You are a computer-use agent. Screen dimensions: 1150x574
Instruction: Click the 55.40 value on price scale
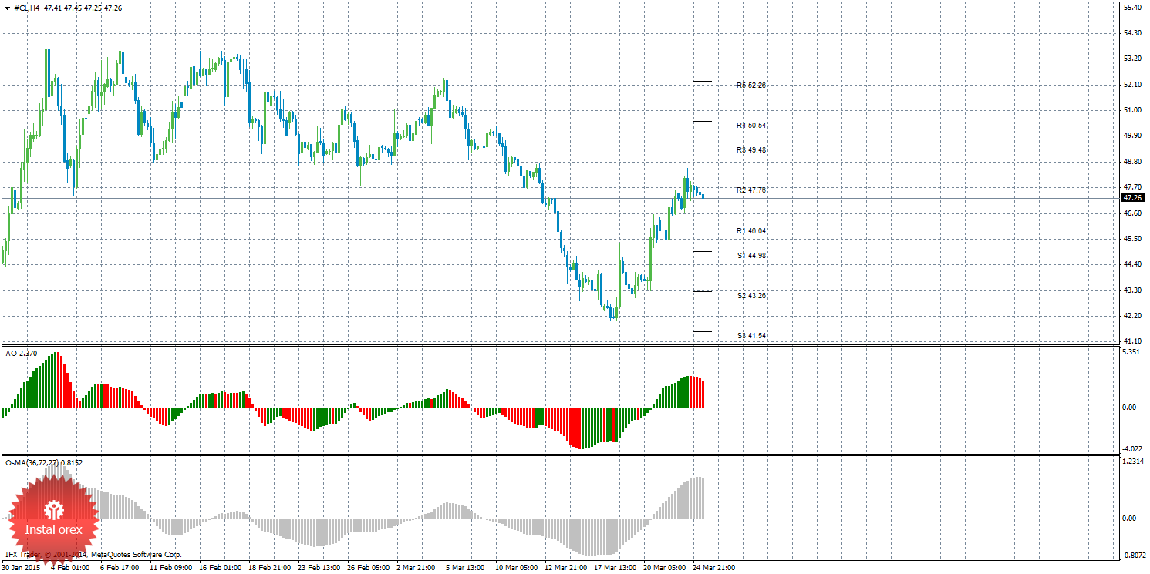(1133, 8)
